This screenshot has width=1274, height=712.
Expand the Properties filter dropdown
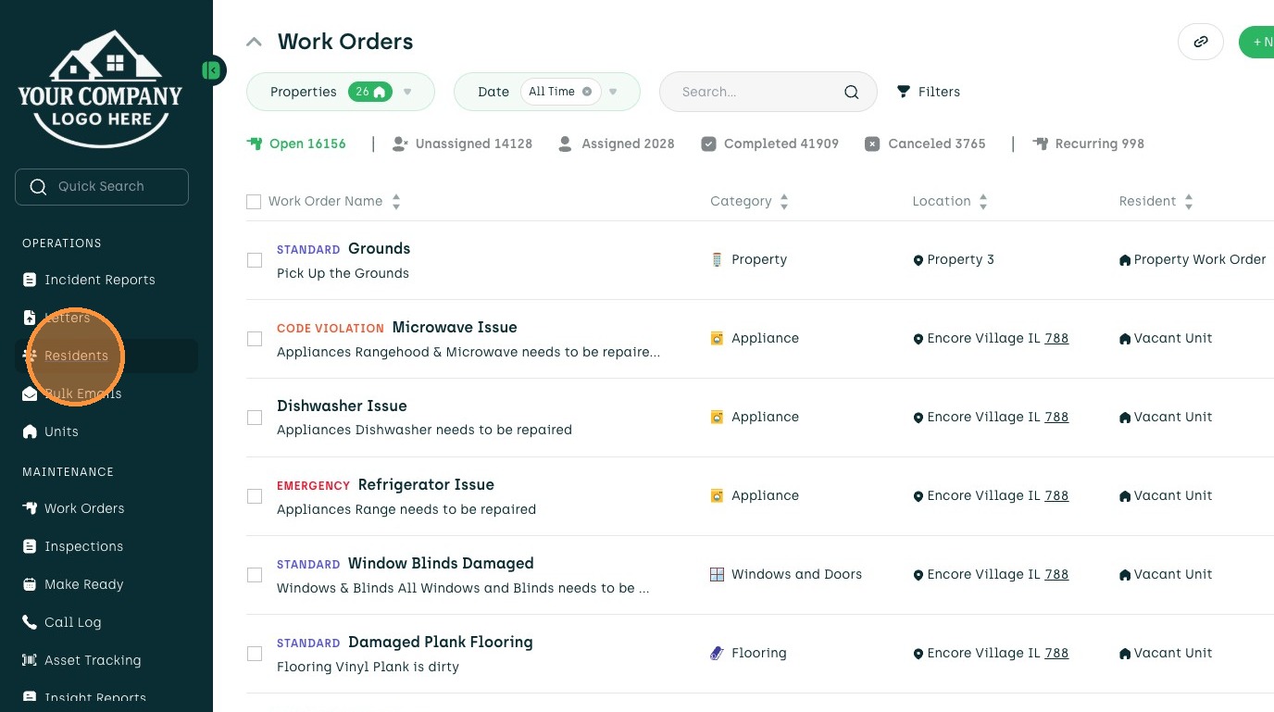(x=407, y=92)
